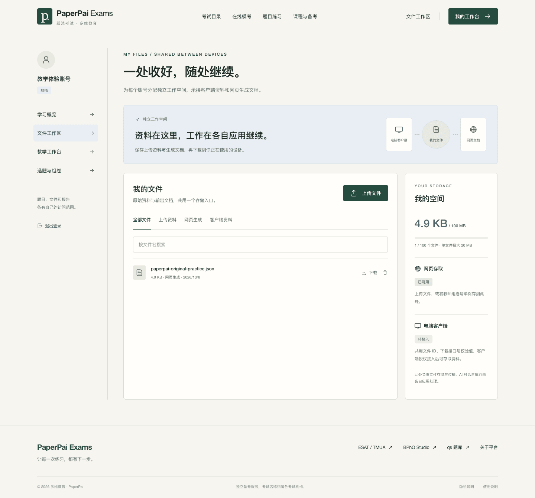
Task: Switch to the 全部文件 tab
Action: click(x=142, y=220)
